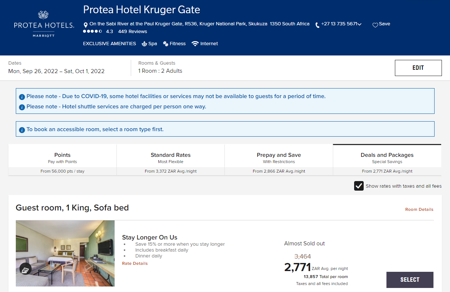Select the Fitness amenity icon
Screen dimensions: 450x292
tap(166, 43)
